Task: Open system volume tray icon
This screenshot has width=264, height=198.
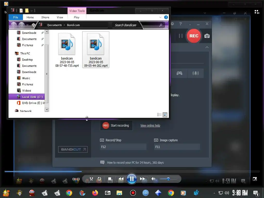Action: point(227,193)
